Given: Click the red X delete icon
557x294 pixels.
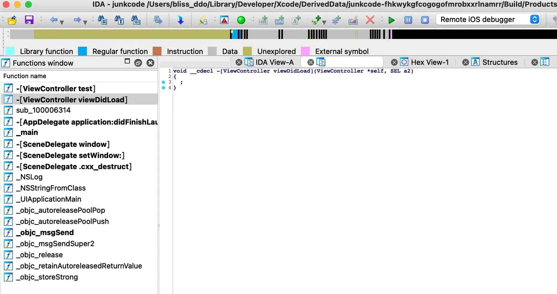Looking at the screenshot, I should pos(370,20).
